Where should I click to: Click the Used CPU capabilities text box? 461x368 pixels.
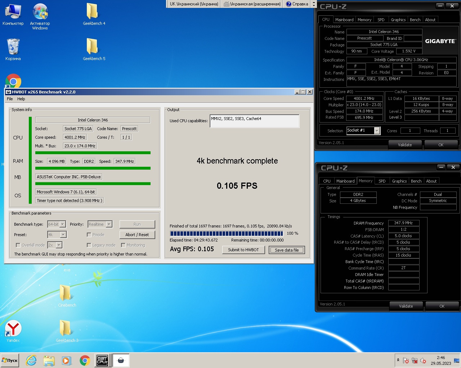[255, 121]
